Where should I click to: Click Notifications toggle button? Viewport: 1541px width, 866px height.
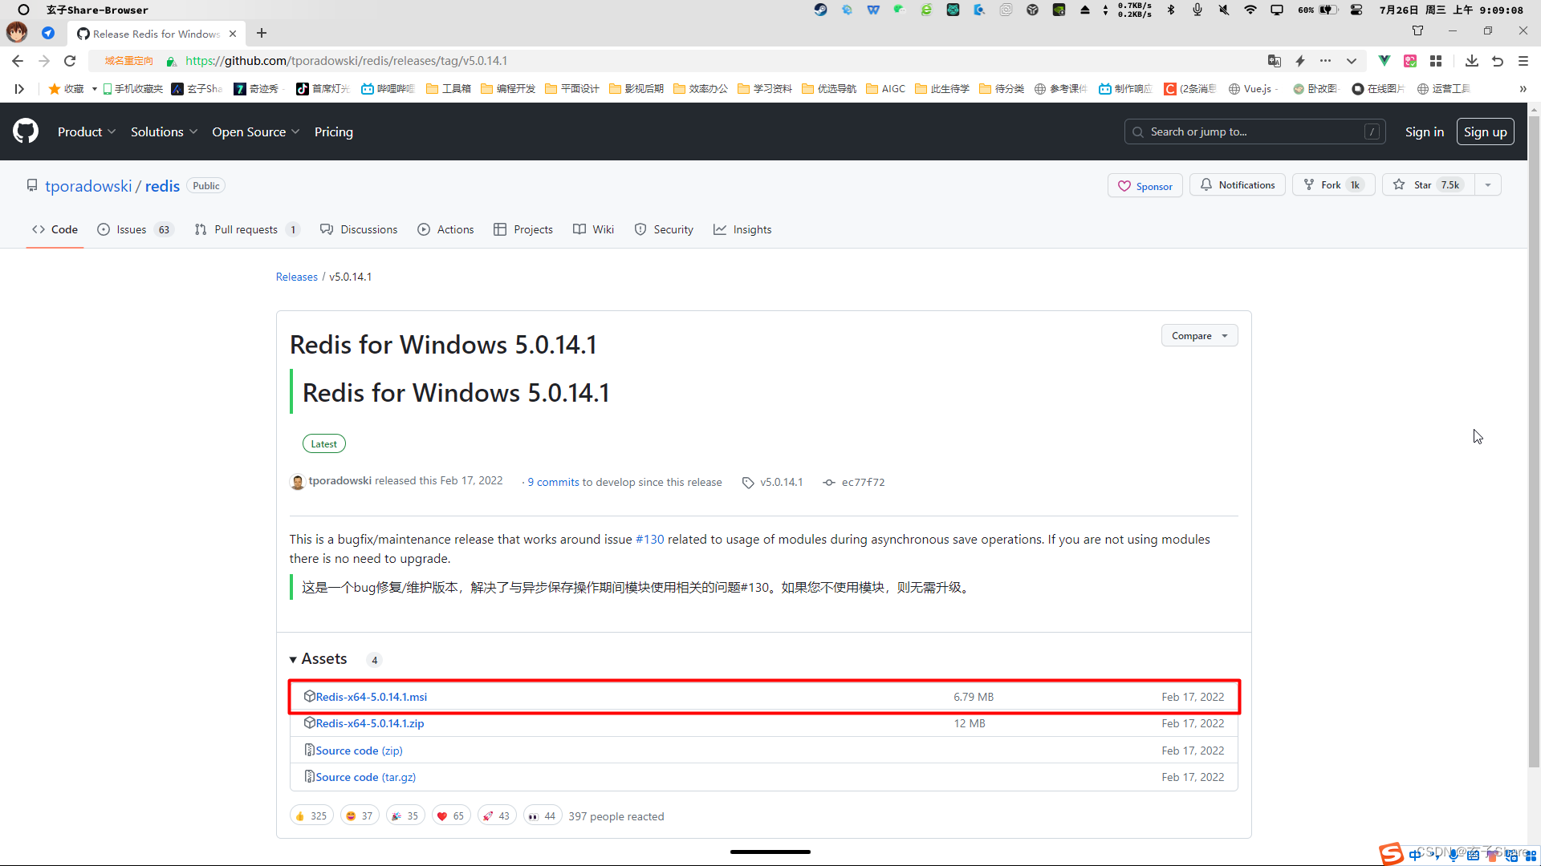(1238, 185)
